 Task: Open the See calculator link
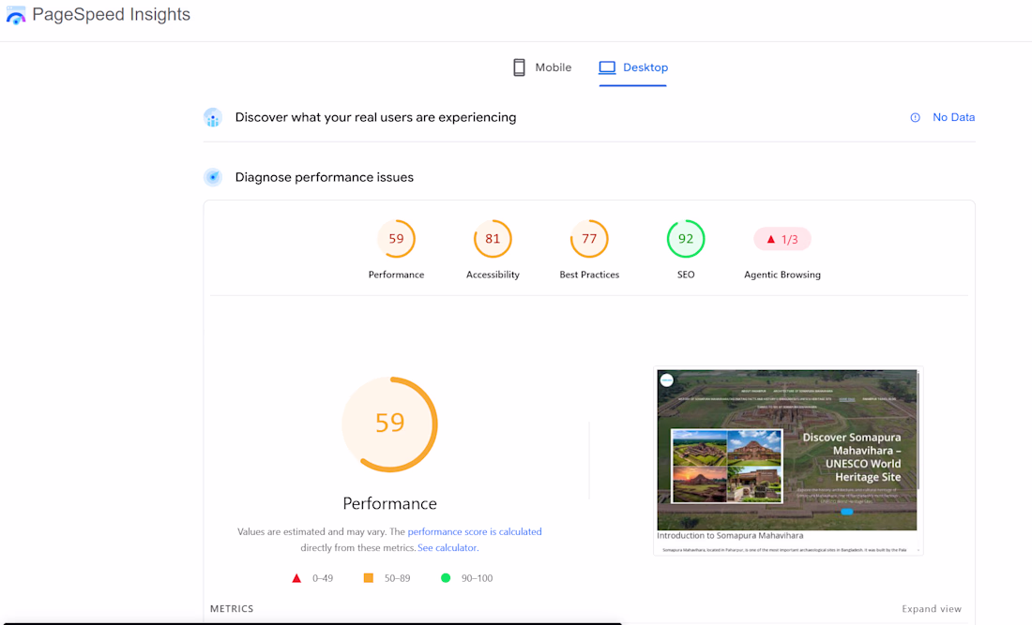(447, 547)
